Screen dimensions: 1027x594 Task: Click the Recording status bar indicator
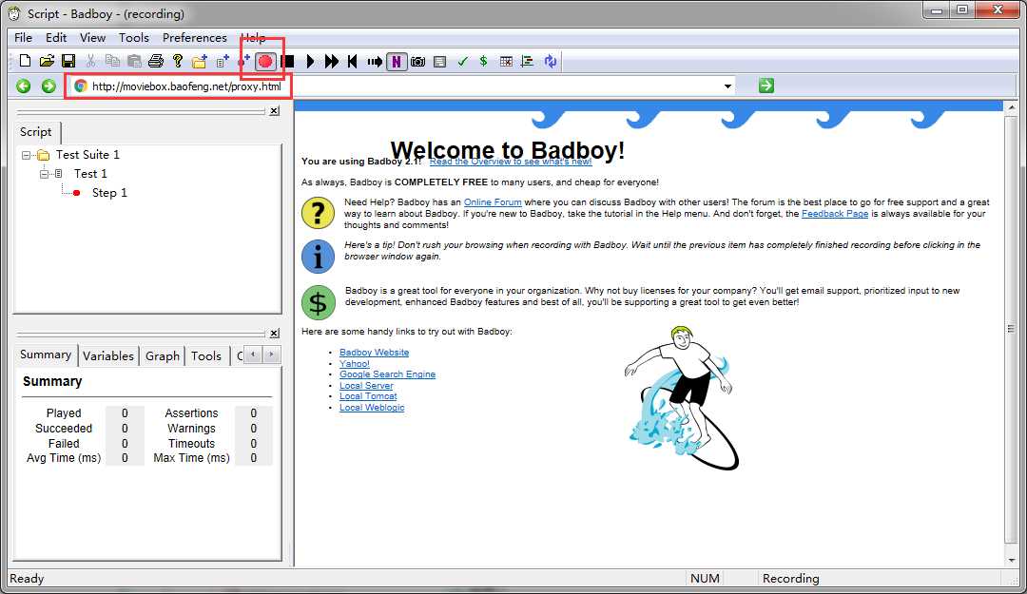790,578
